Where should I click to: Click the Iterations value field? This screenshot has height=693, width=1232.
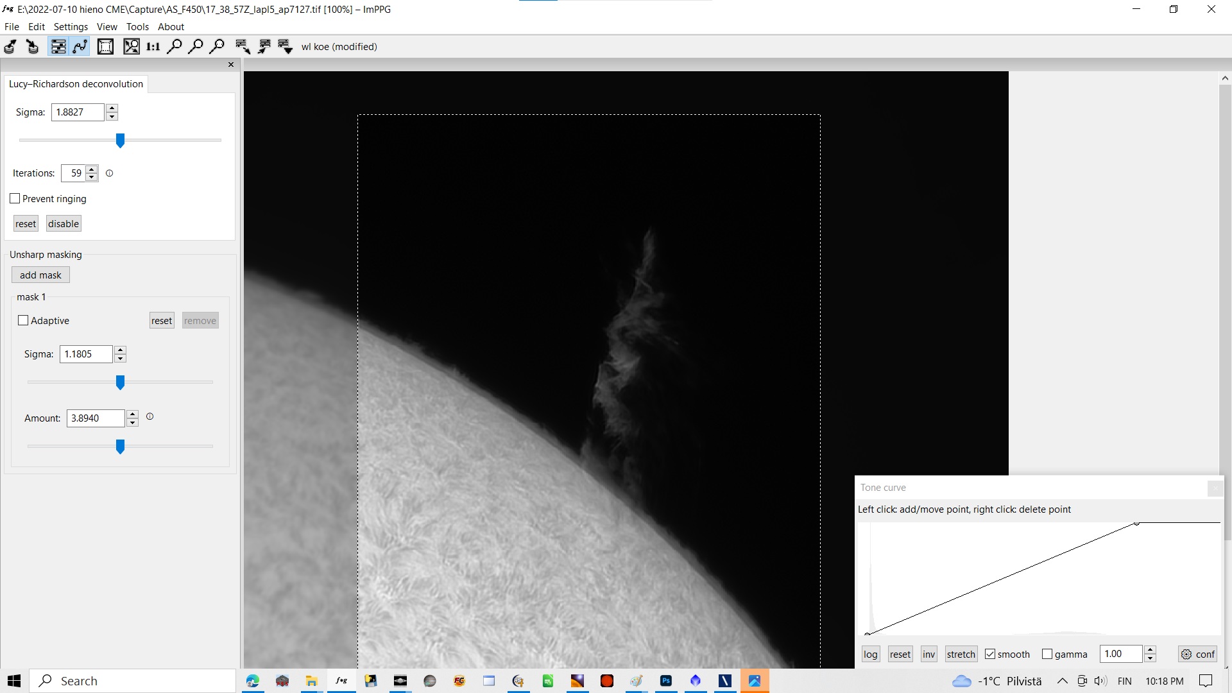[73, 173]
